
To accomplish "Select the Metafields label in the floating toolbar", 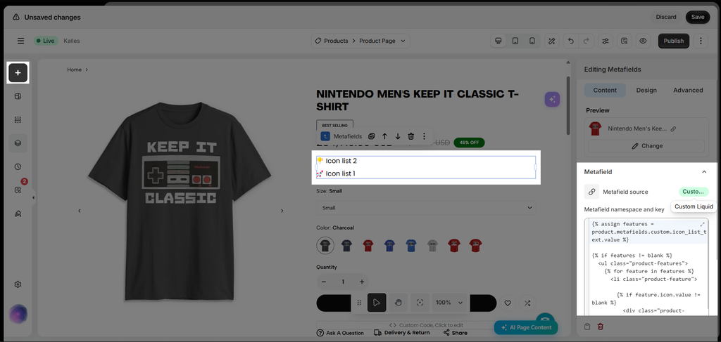I will tap(348, 136).
